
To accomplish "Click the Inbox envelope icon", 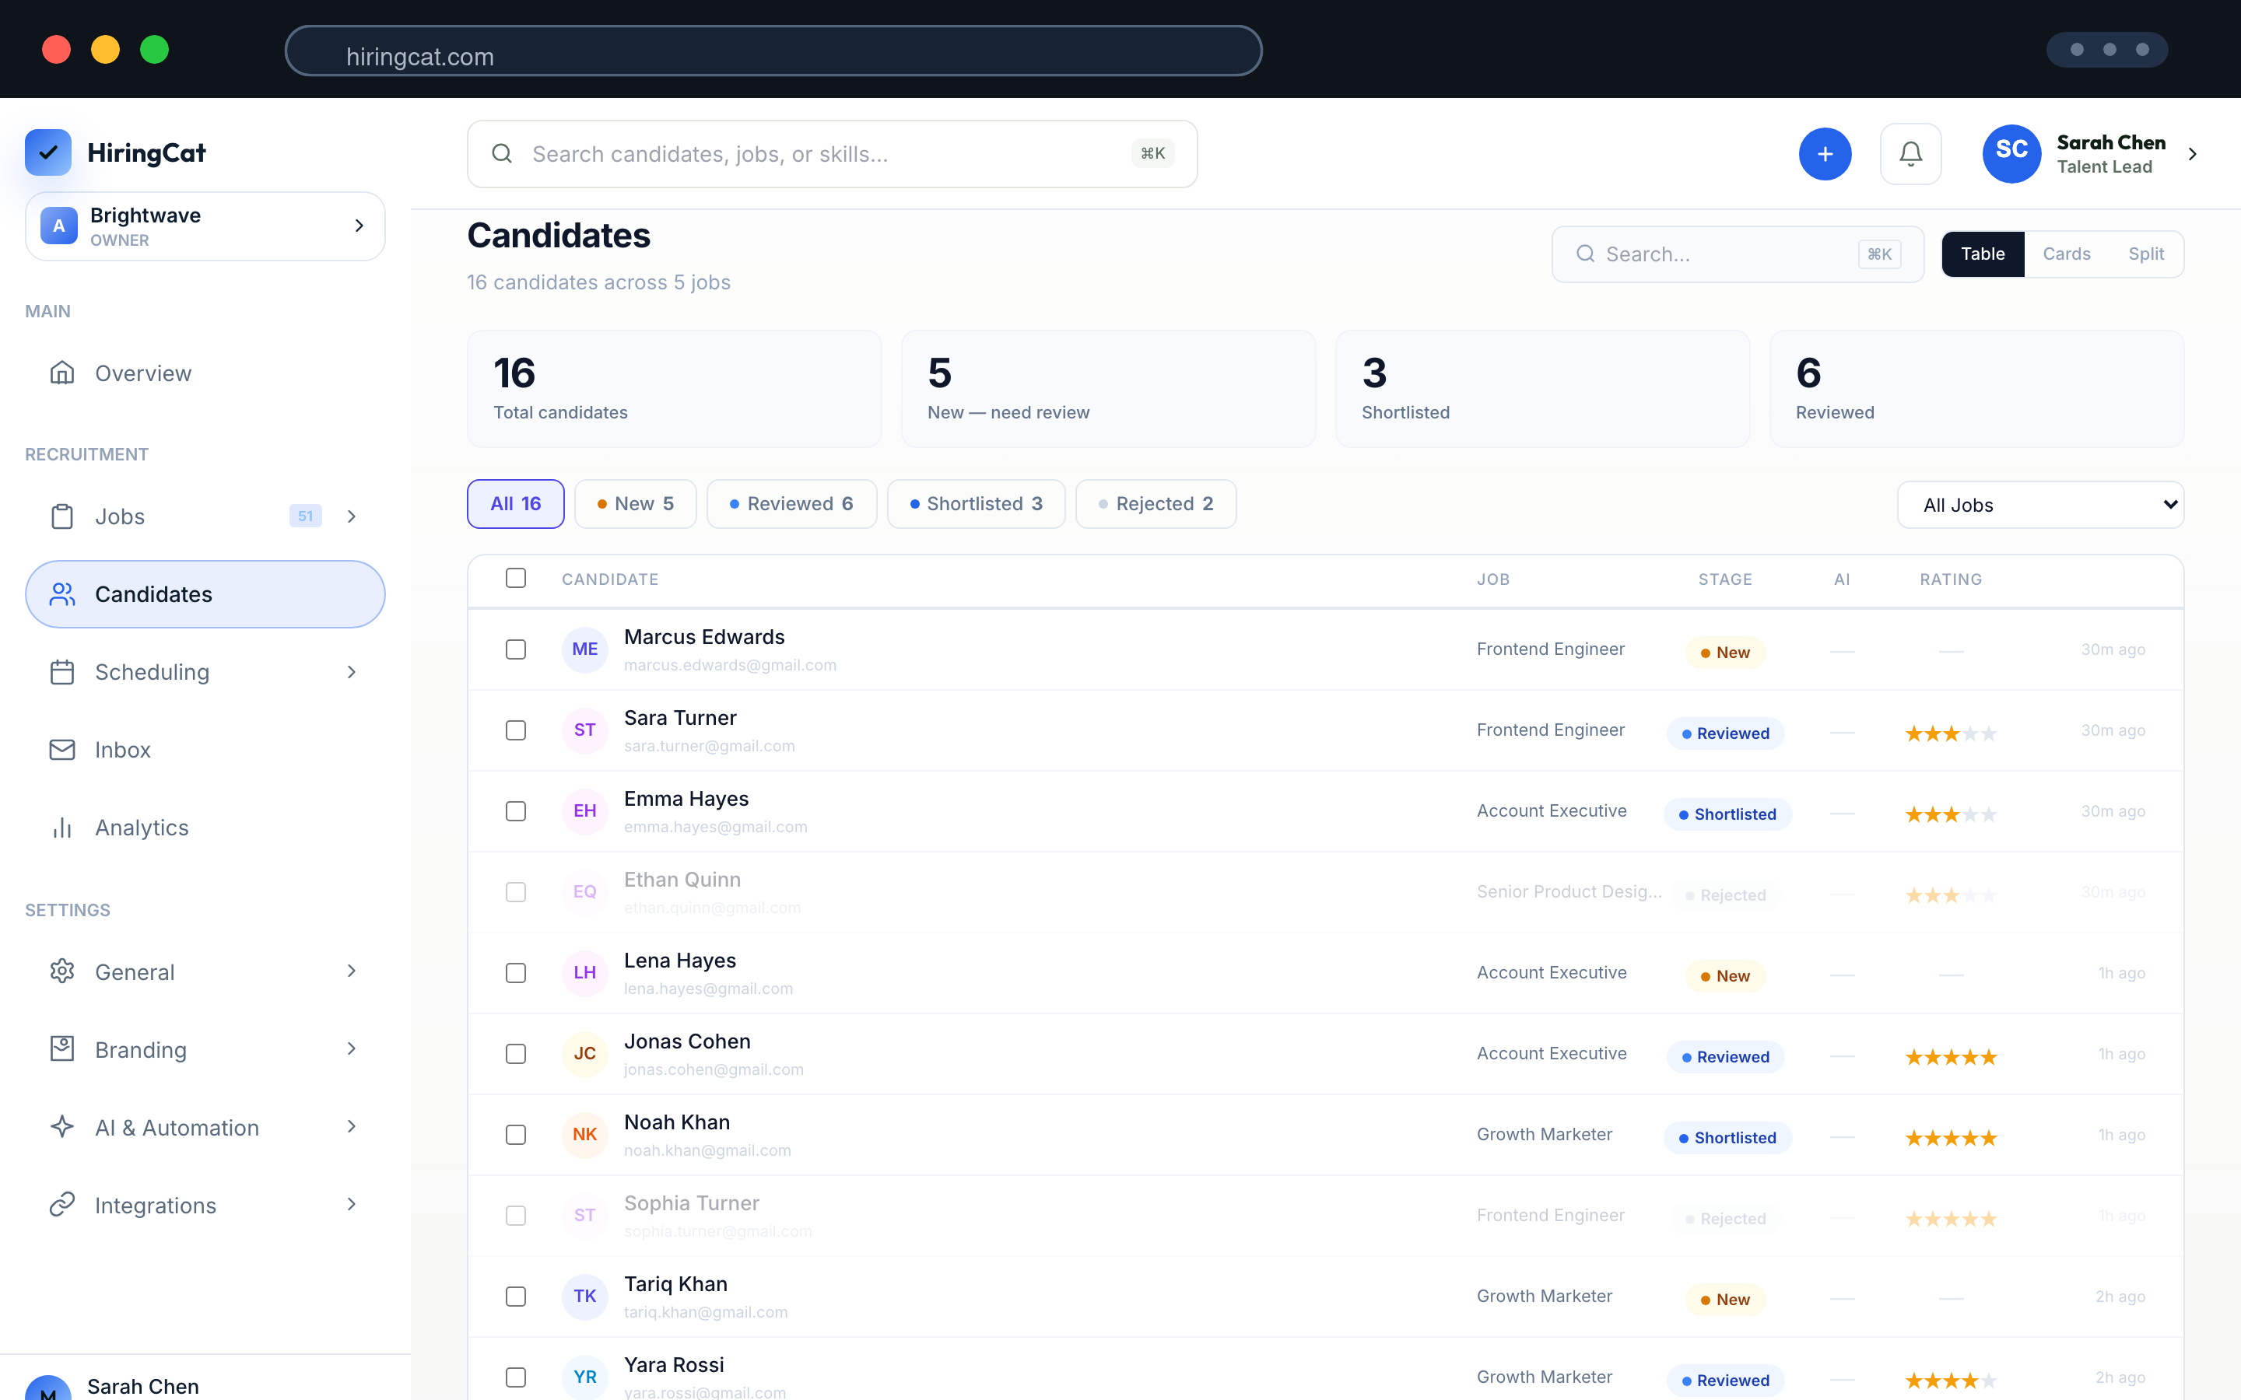I will coord(62,750).
